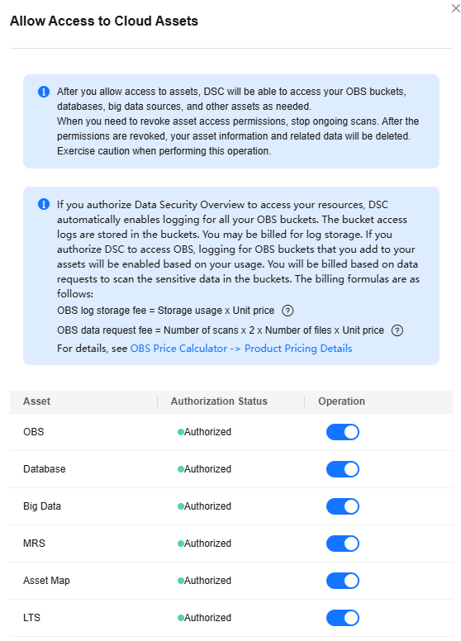The image size is (461, 641).
Task: Turn off the Database access switch
Action: pyautogui.click(x=343, y=469)
